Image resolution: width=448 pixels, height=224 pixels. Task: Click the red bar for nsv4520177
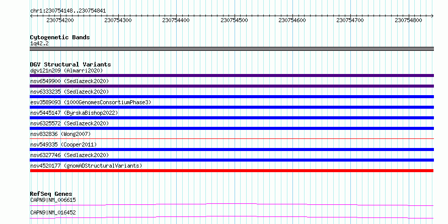(232, 171)
